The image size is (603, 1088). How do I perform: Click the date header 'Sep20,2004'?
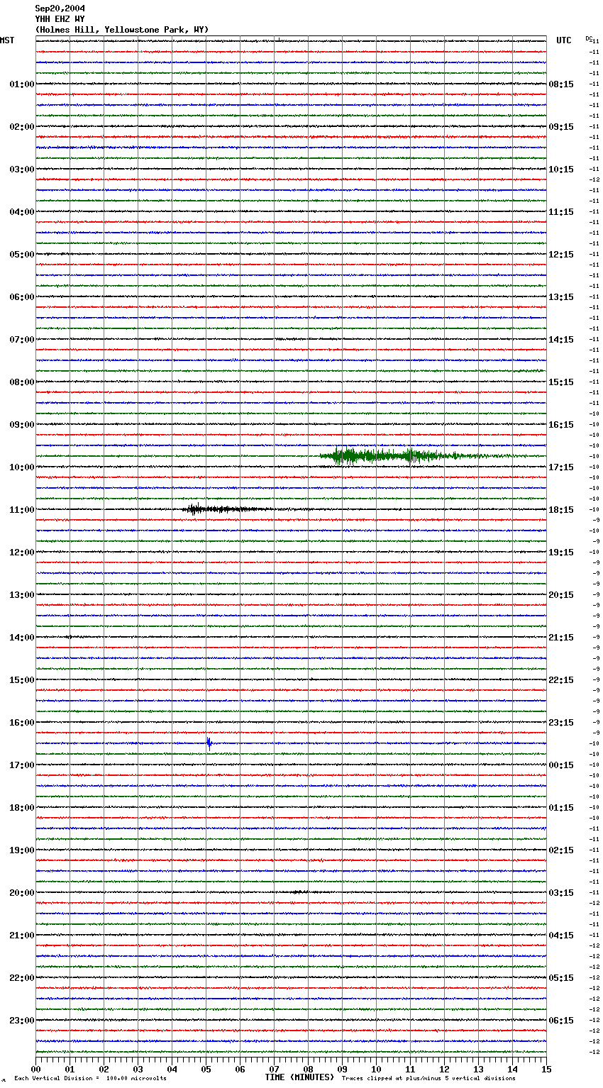point(60,9)
